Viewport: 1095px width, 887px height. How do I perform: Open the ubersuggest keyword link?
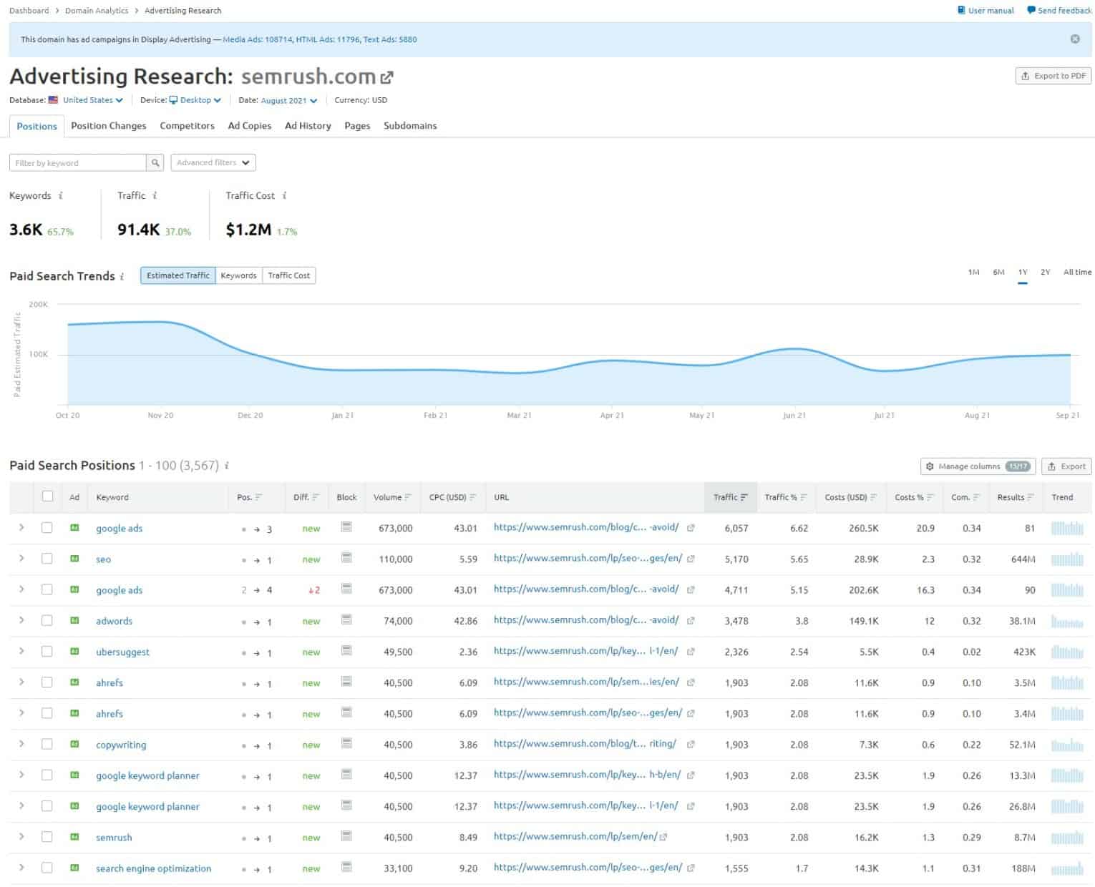click(x=123, y=652)
